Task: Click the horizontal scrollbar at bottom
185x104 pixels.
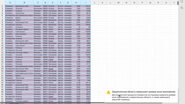Action: (x=81, y=103)
